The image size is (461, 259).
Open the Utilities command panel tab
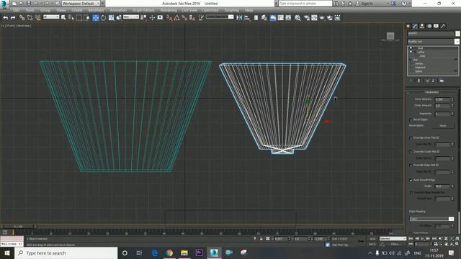coord(443,26)
